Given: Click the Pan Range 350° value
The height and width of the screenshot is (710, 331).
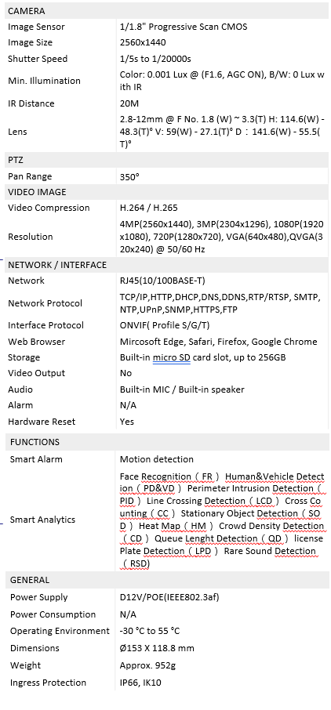Looking at the screenshot, I should 129,177.
